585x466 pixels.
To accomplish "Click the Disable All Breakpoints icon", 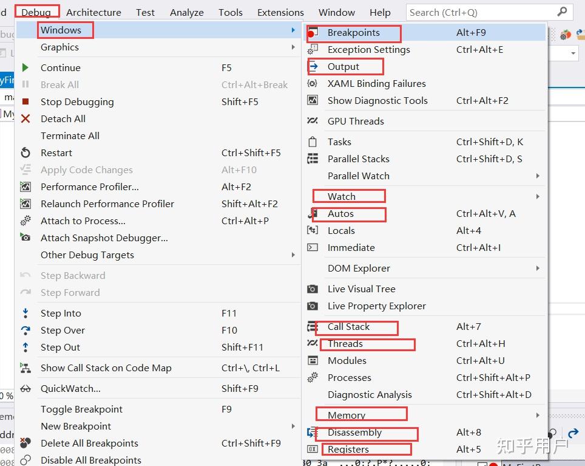I will coord(25,460).
